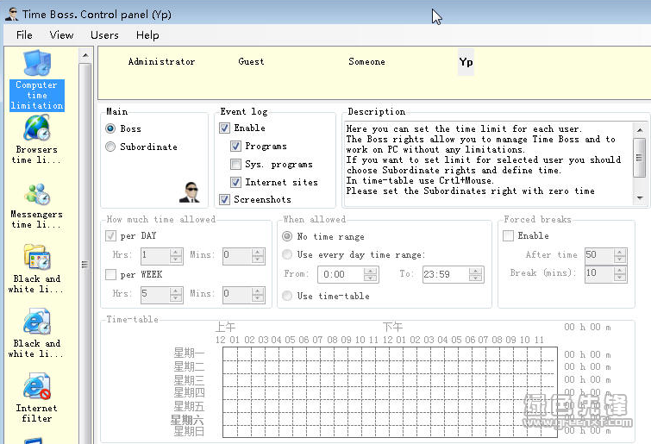Open Messengers time limitation section
This screenshot has height=444, width=651.
(x=36, y=206)
